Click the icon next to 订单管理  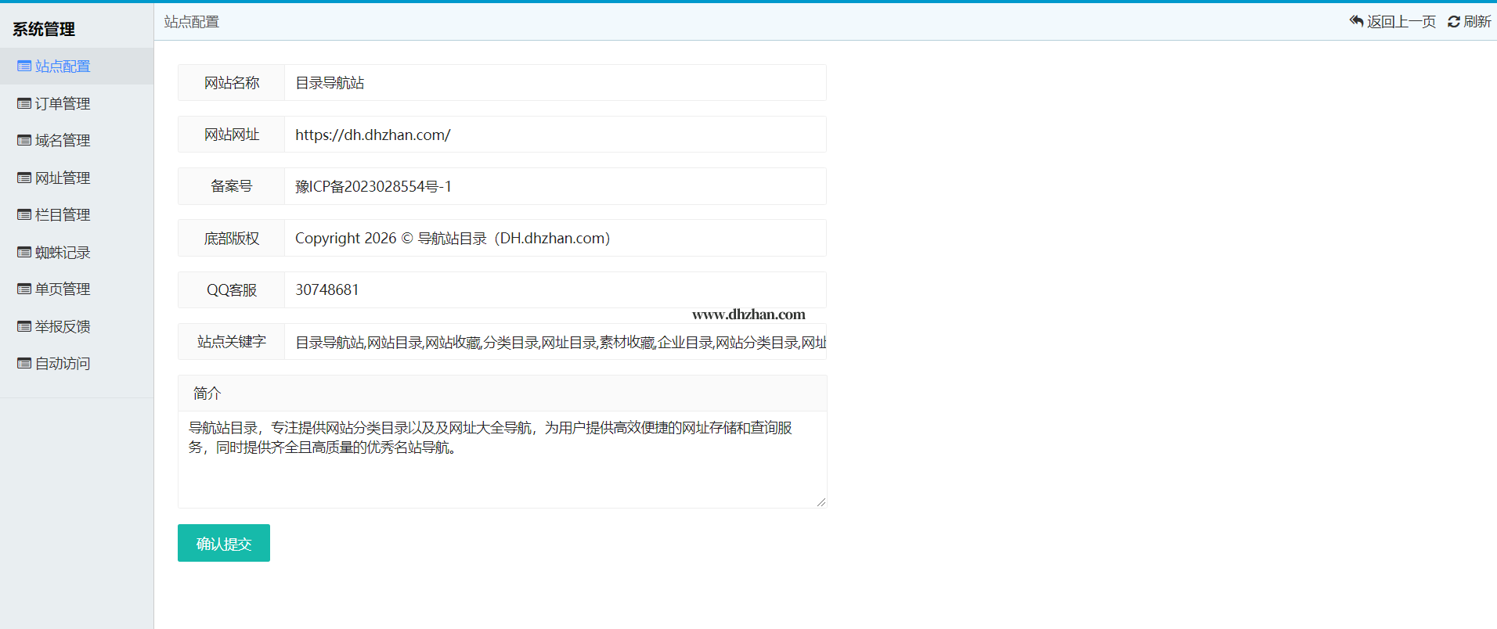click(24, 103)
